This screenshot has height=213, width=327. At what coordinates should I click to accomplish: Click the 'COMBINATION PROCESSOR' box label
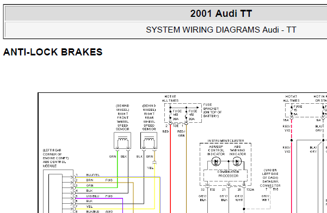point(228,174)
